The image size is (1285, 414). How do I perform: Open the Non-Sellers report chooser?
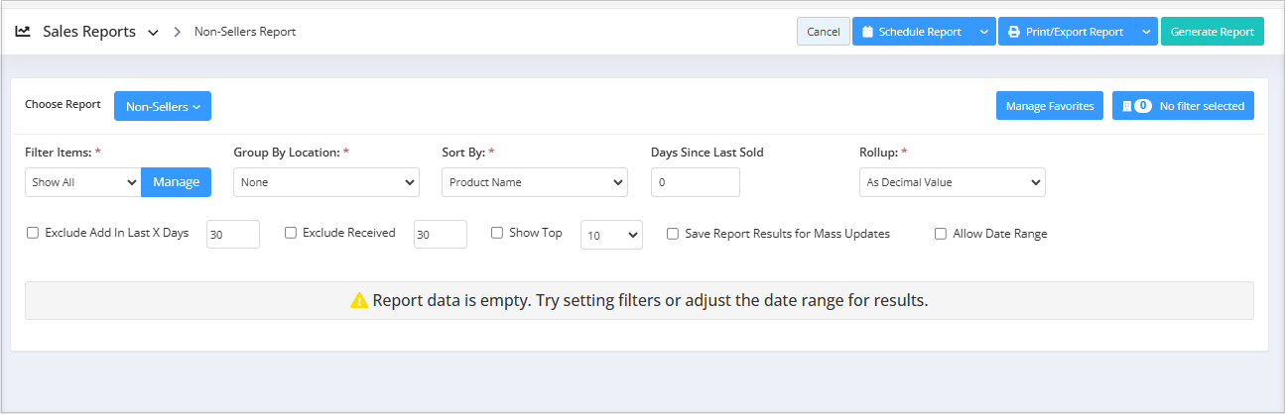[163, 106]
